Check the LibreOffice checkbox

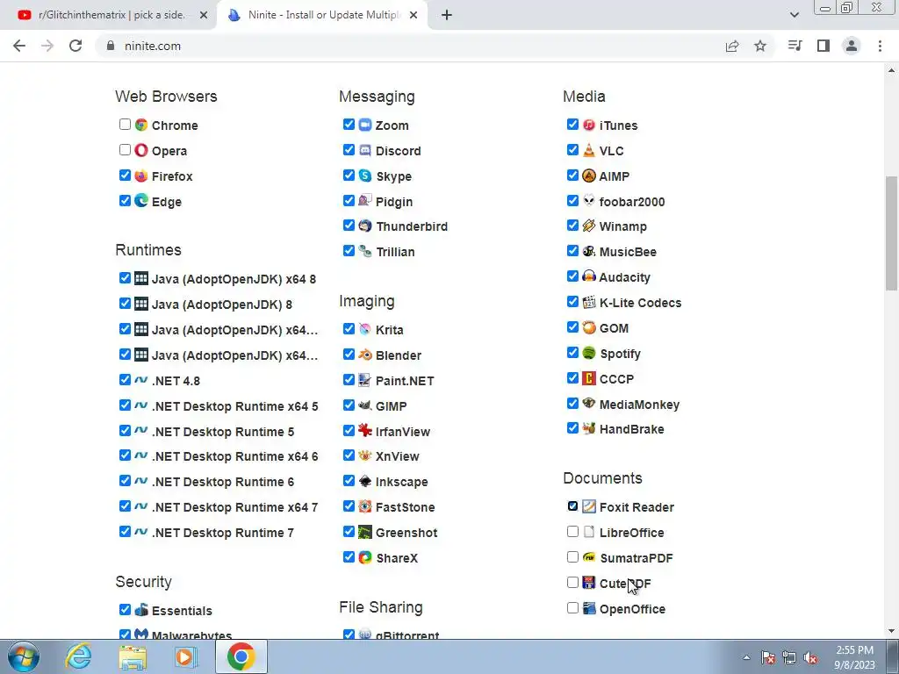572,531
